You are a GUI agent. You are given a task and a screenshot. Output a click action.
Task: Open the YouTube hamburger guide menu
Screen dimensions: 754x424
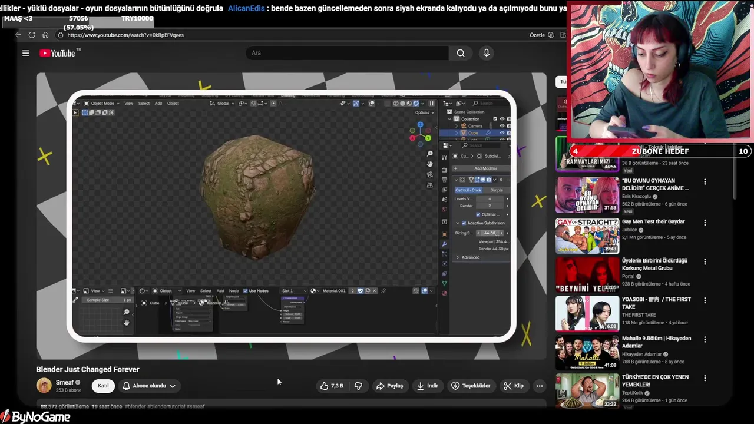coord(26,53)
